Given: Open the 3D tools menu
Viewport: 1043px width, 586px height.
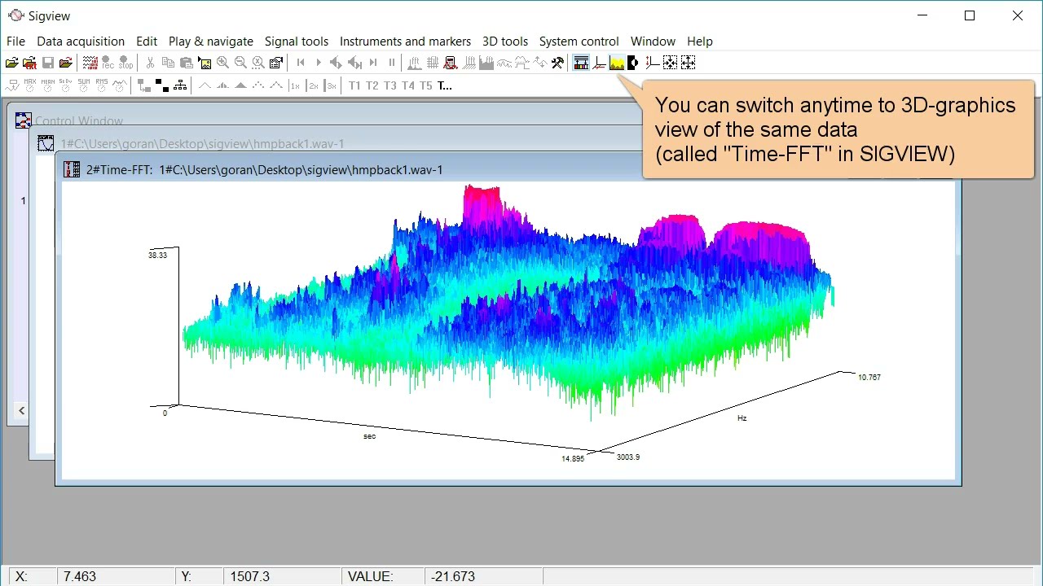Looking at the screenshot, I should (x=505, y=42).
